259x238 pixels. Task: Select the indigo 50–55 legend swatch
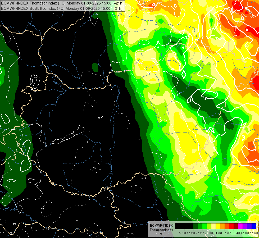(249, 226)
